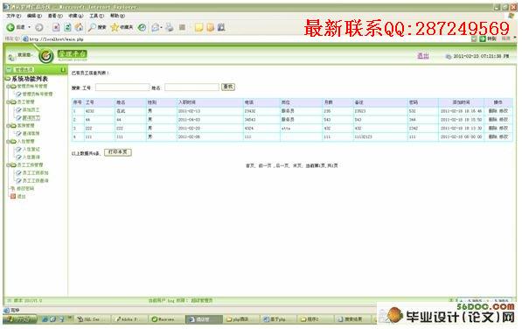Open 查询员工 in the sidebar tree

pyautogui.click(x=31, y=118)
